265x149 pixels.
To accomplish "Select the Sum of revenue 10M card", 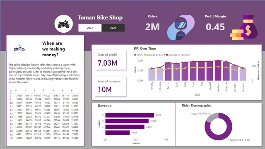I will pyautogui.click(x=111, y=87).
